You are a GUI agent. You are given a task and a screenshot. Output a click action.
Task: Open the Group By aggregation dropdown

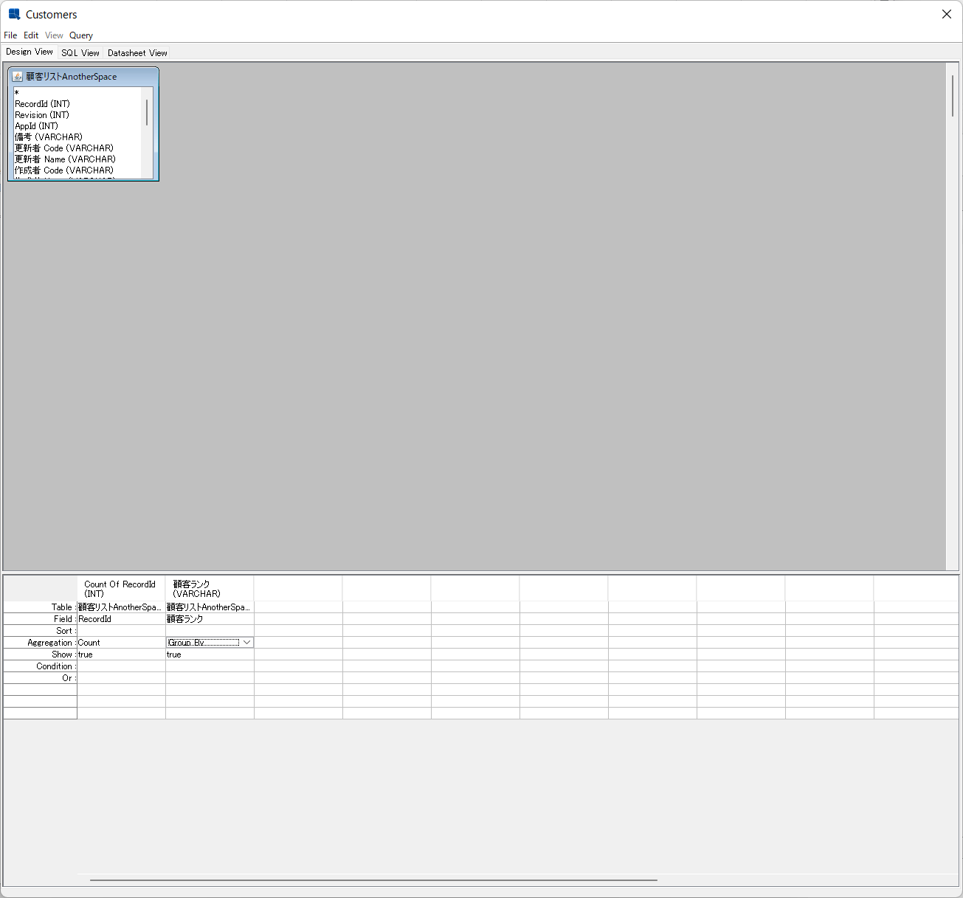(x=246, y=643)
